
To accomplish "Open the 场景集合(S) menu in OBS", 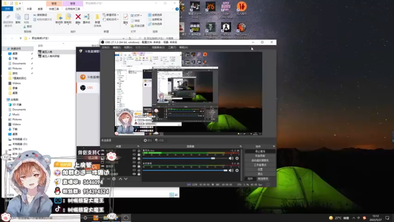I will (158, 47).
